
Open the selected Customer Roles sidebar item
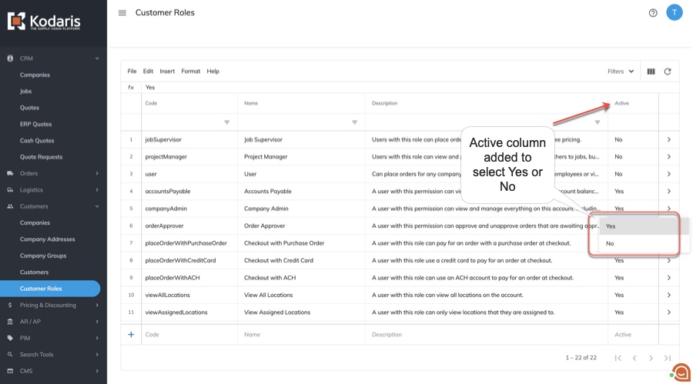50,289
